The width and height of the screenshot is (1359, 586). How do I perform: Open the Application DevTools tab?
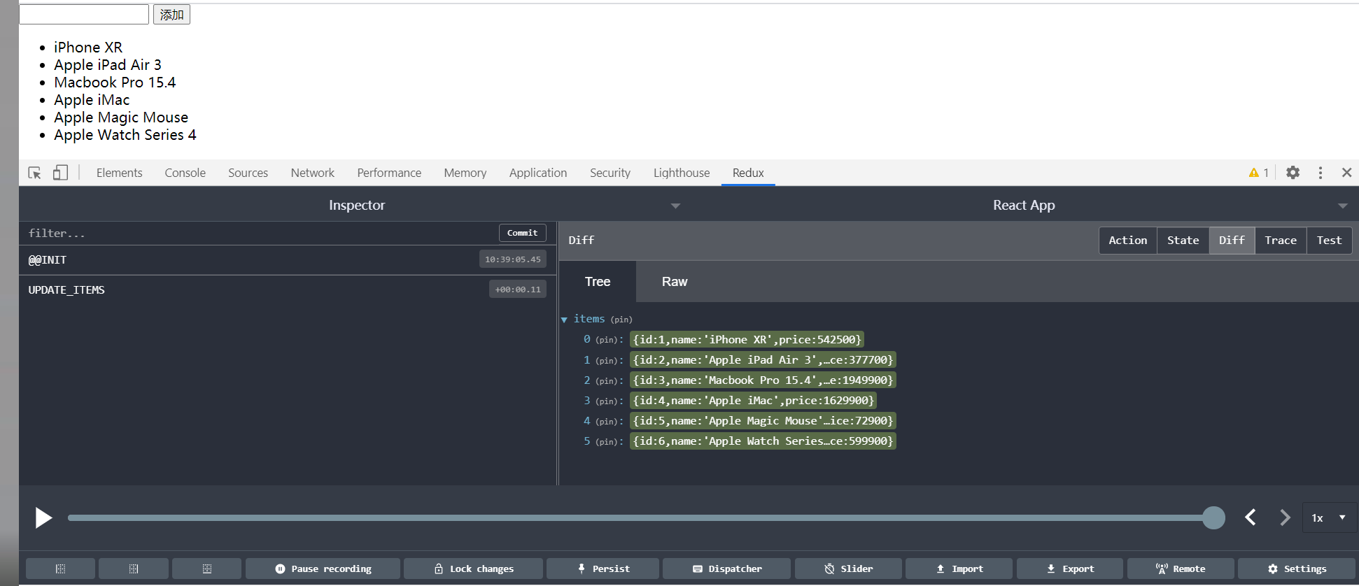tap(538, 173)
